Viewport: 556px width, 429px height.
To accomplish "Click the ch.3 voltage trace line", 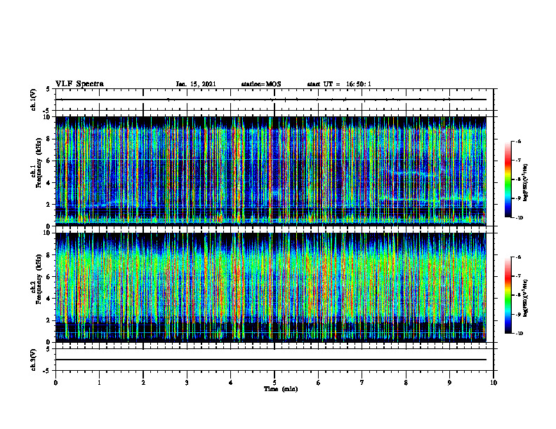I will pyautogui.click(x=271, y=360).
